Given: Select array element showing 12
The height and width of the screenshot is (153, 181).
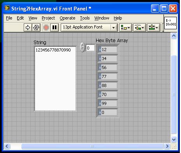Looking at the screenshot, I should (108, 50).
